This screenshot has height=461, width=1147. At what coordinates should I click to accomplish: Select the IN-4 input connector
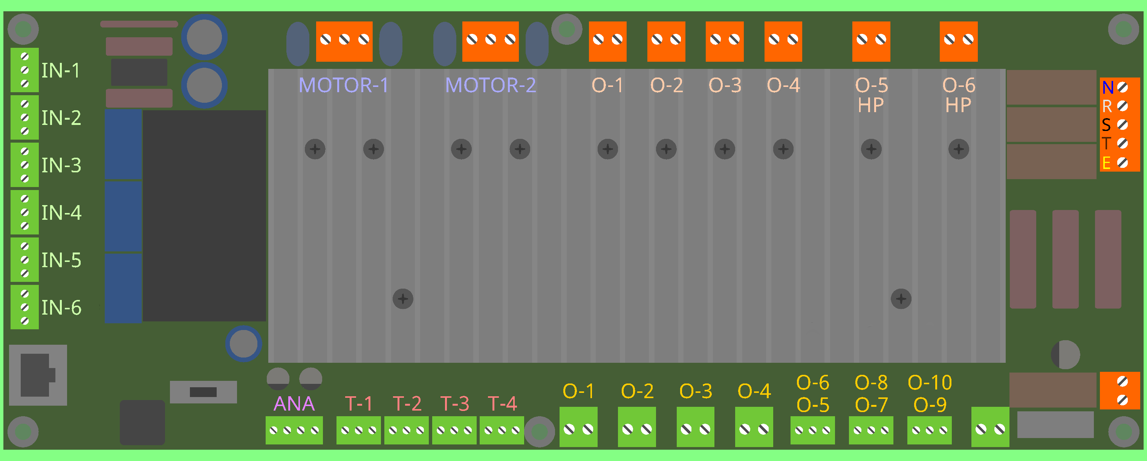pos(24,213)
